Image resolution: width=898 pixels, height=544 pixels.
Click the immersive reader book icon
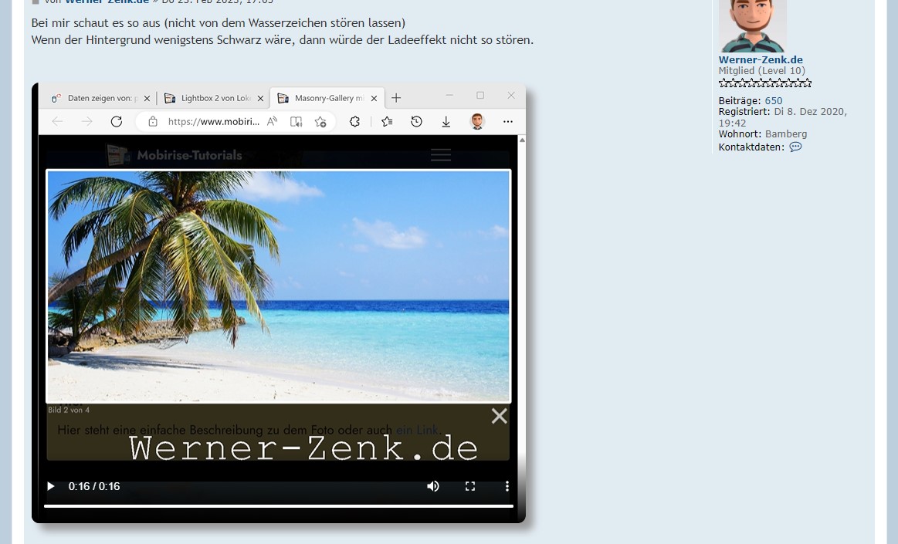click(x=296, y=122)
